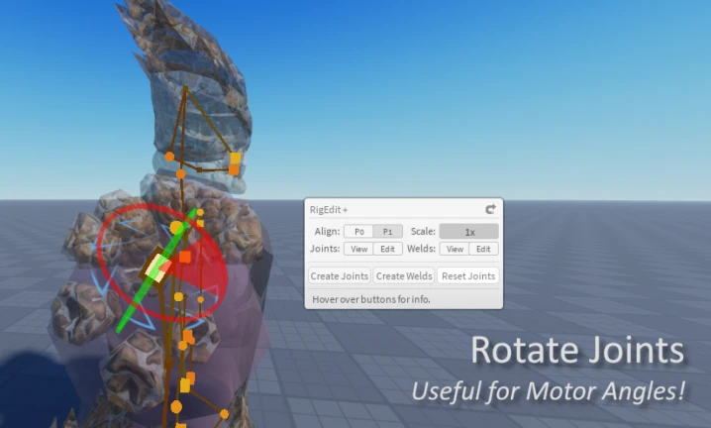The height and width of the screenshot is (428, 711).
Task: Click the orange circle joint on the neck
Action: click(x=169, y=157)
